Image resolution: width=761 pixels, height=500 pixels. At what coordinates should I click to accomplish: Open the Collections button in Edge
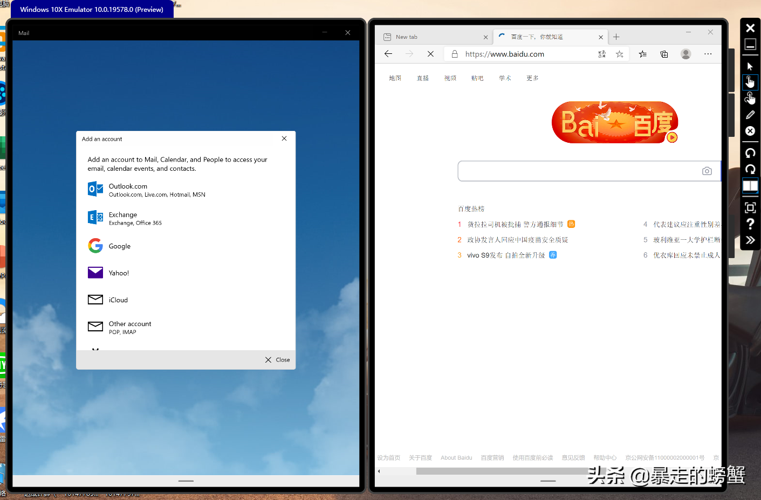[664, 54]
